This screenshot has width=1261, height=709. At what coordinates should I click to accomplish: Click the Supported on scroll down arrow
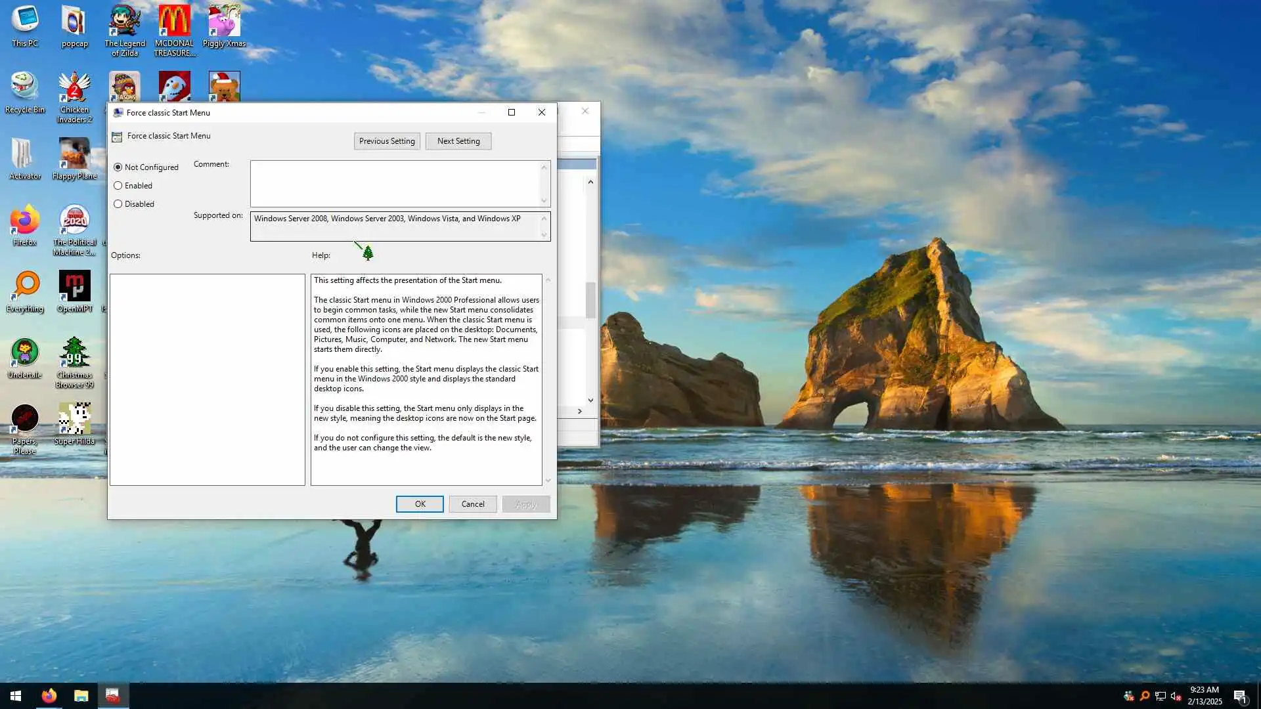[x=544, y=235]
